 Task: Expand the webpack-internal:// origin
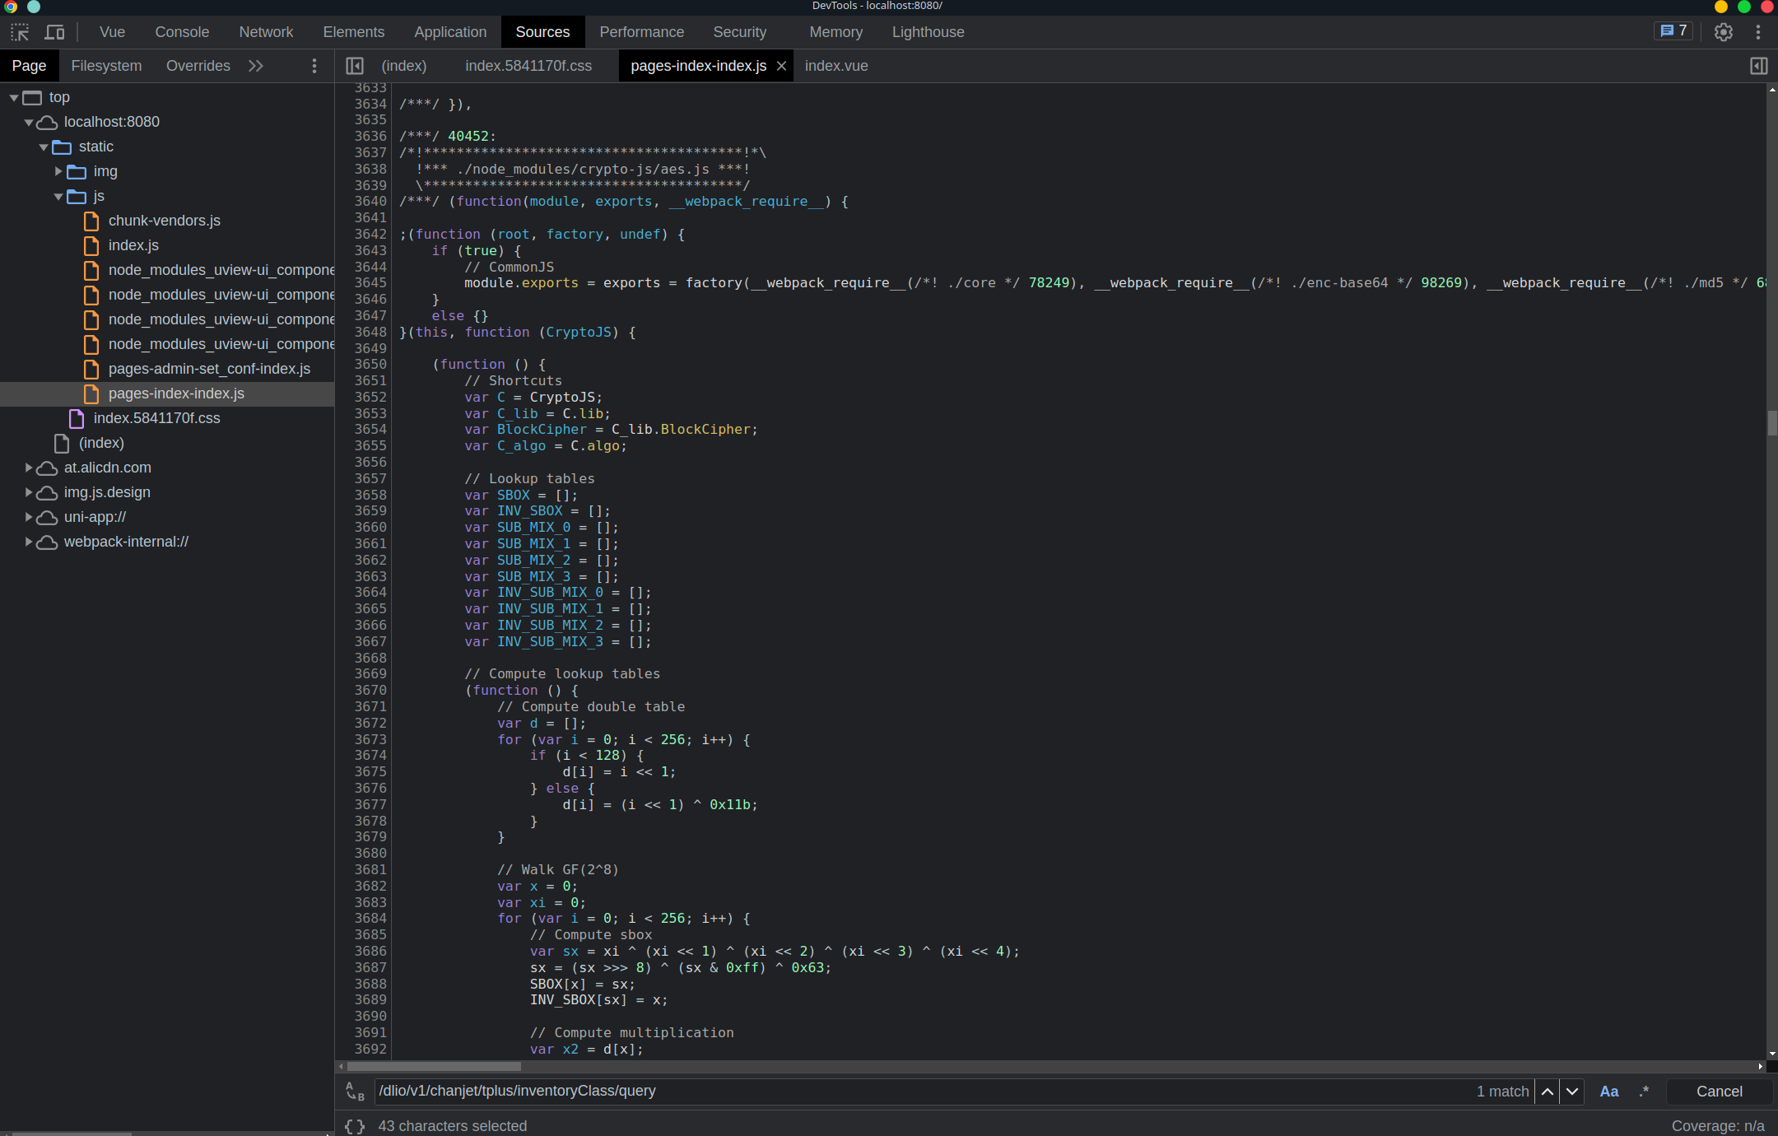(29, 542)
